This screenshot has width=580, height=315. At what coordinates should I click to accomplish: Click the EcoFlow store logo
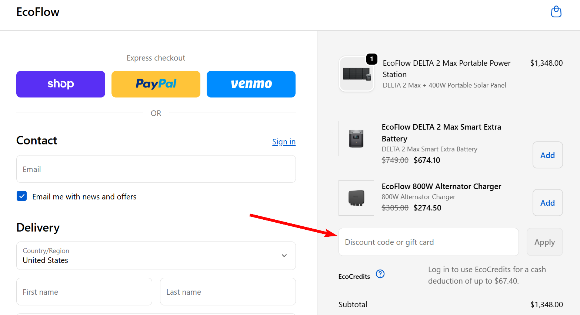(x=38, y=12)
